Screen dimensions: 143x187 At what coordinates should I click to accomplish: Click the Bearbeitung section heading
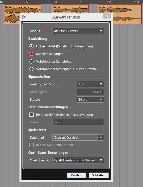click(38, 39)
